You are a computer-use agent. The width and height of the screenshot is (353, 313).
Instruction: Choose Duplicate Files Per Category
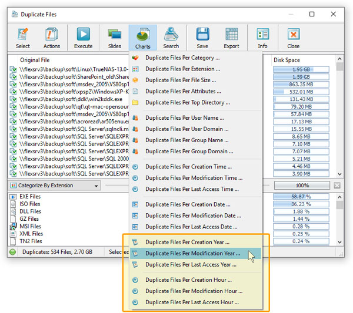[195, 58]
